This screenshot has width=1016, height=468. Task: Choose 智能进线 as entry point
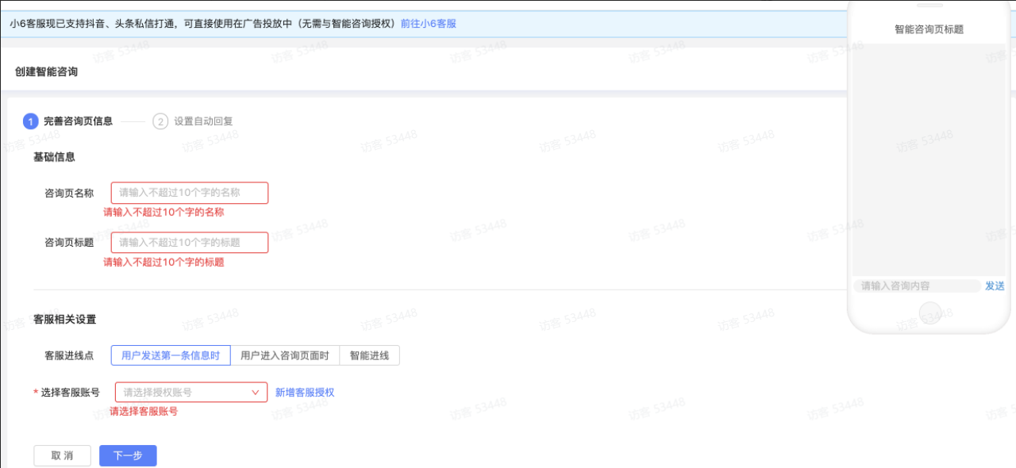369,355
